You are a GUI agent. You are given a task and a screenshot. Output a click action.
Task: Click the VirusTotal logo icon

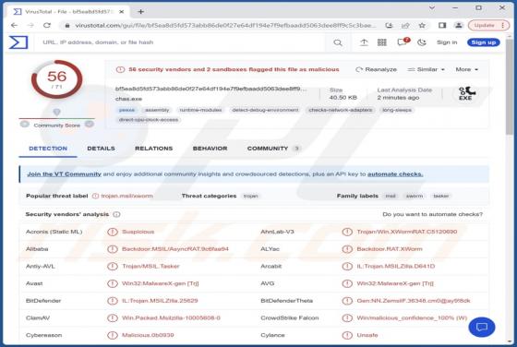(18, 42)
